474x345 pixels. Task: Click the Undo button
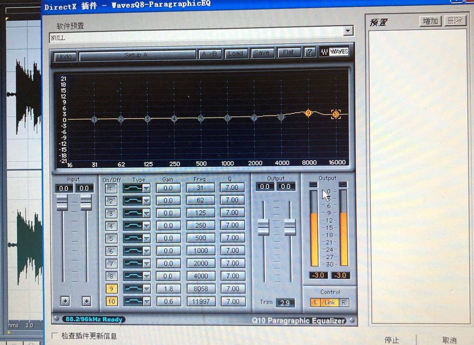(x=65, y=57)
